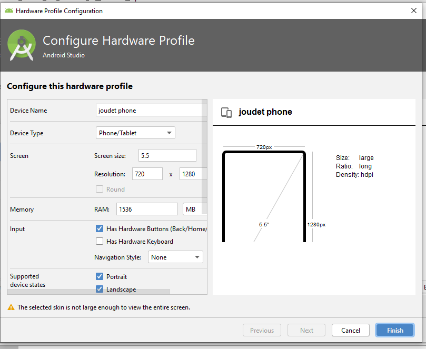426x349 pixels.
Task: Uncheck Has Hardware Buttons checkbox
Action: [100, 228]
